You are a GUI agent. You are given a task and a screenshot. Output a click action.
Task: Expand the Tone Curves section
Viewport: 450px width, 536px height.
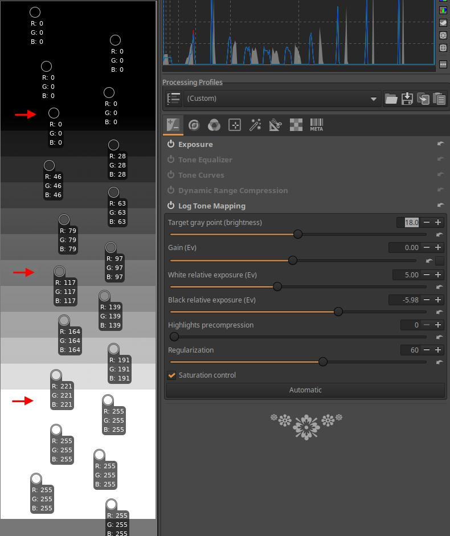pos(201,175)
